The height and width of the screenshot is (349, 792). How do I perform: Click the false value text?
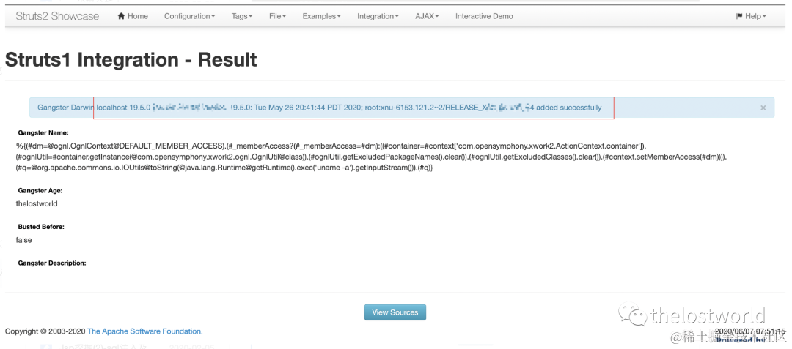(x=23, y=240)
